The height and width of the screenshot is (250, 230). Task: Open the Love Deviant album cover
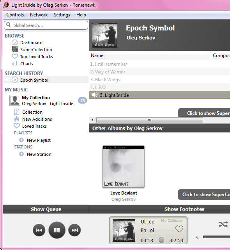[x=124, y=167]
